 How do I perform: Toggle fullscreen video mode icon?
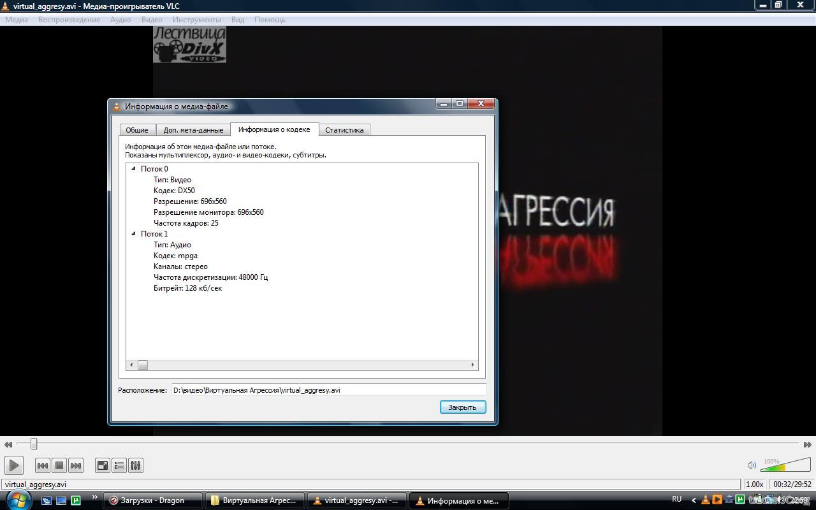pos(103,465)
